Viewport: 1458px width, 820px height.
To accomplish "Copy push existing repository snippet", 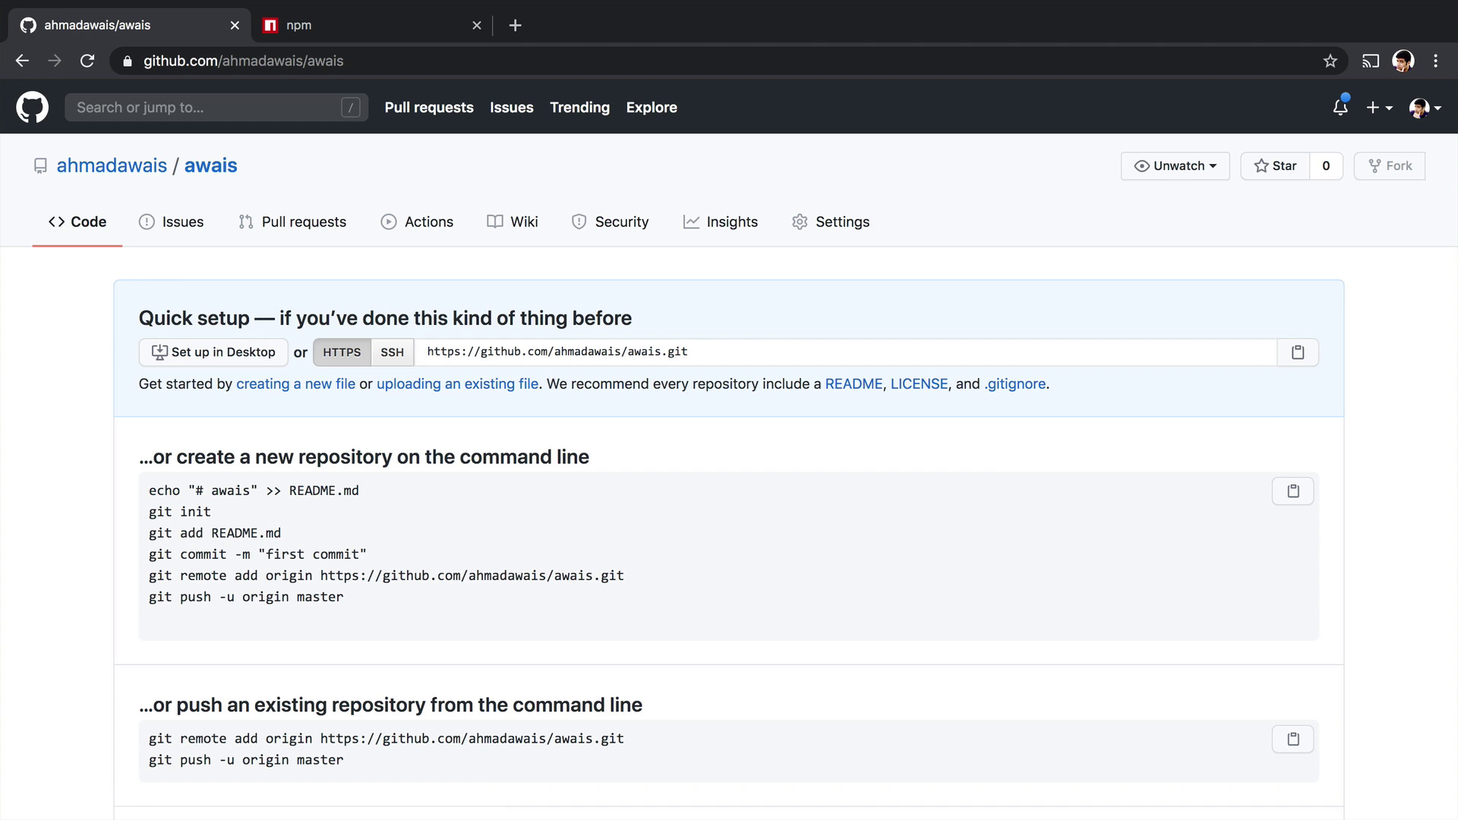I will 1293,739.
